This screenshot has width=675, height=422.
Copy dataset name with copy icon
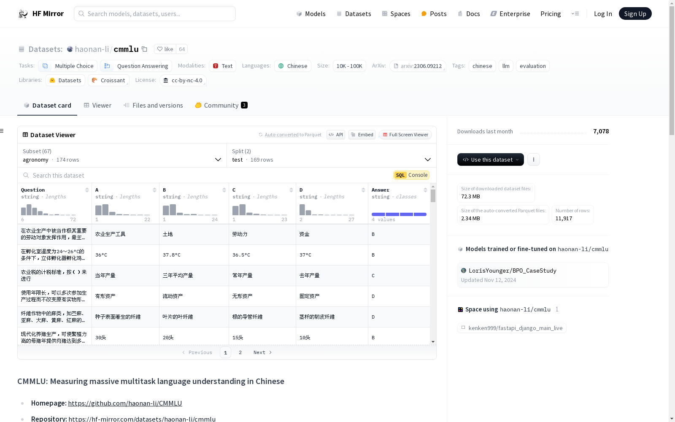144,49
